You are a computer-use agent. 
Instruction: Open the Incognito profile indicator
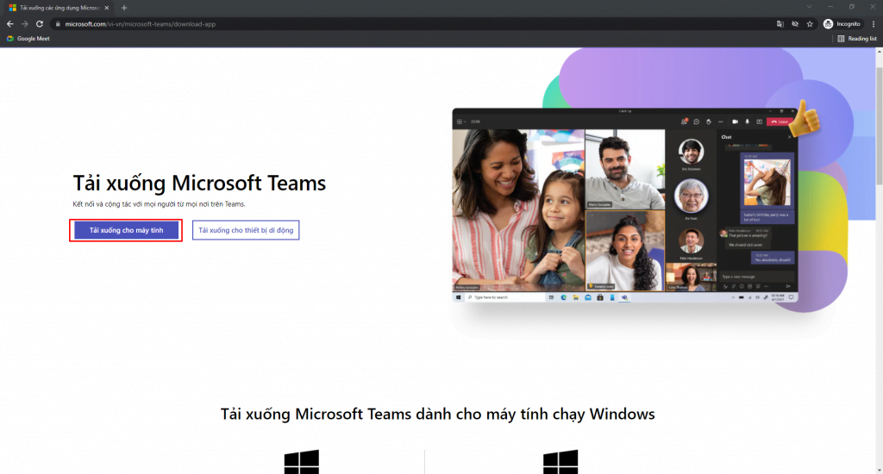[x=842, y=23]
